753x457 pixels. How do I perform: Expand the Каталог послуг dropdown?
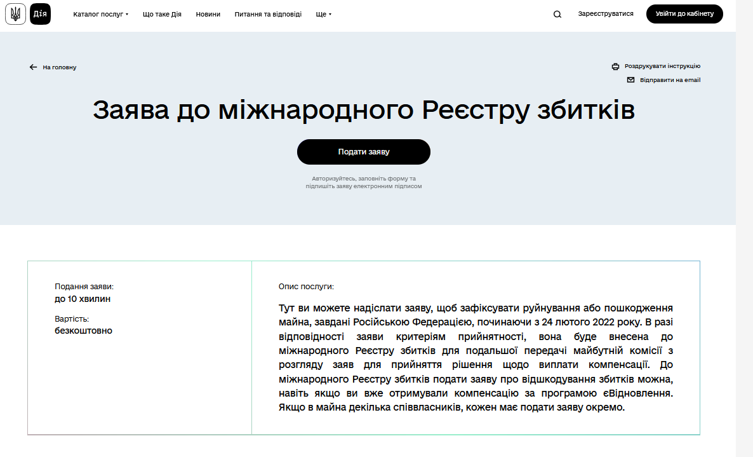pyautogui.click(x=100, y=14)
